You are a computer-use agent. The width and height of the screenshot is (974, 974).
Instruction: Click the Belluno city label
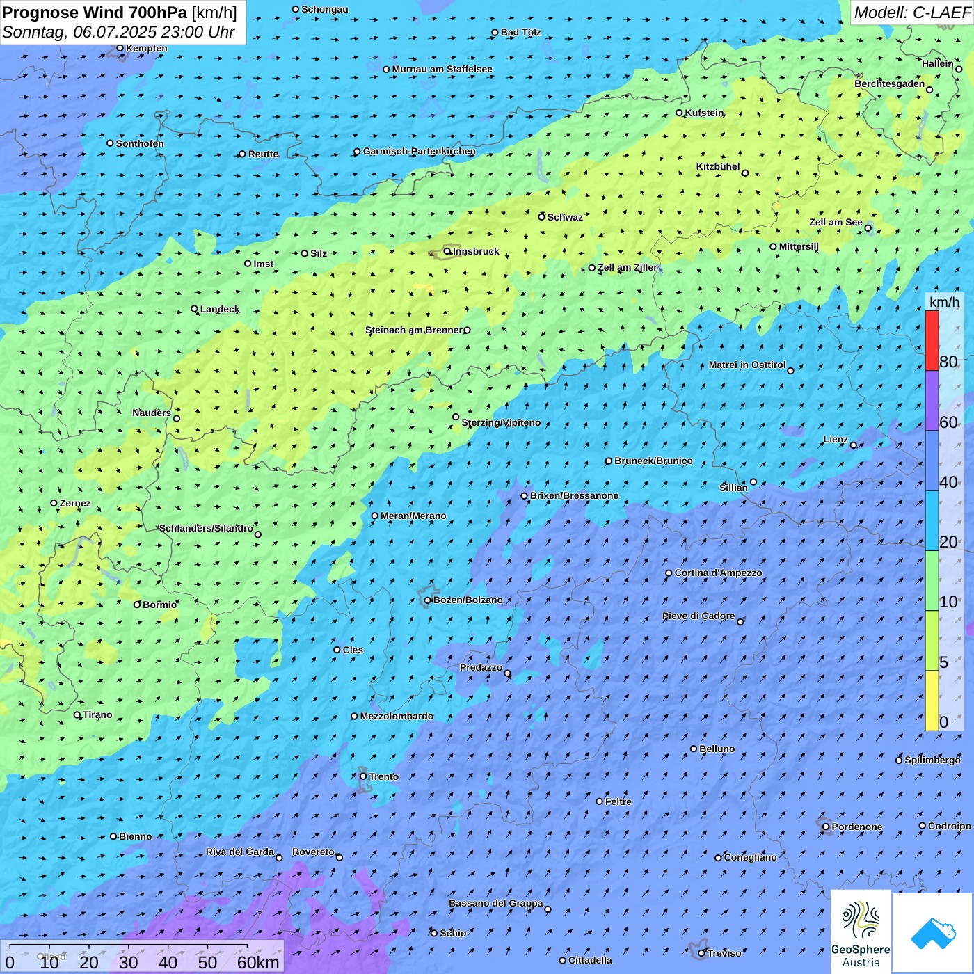[717, 749]
